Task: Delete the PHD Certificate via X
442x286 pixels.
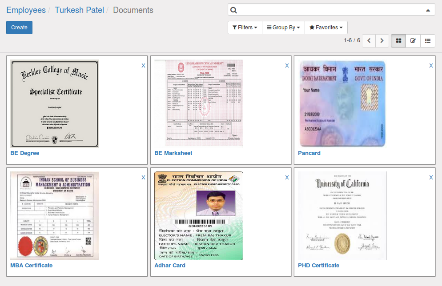Action: 431,177
